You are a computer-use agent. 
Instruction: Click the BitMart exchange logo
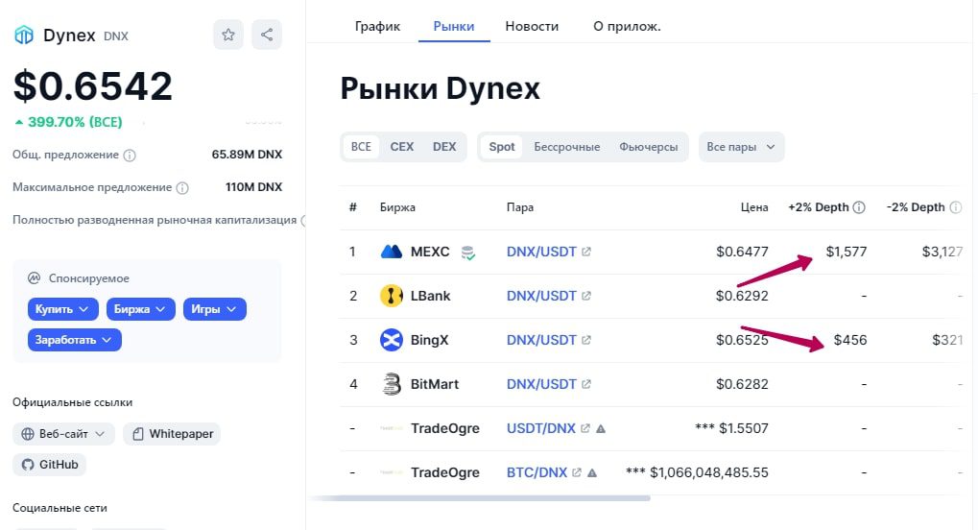(391, 384)
